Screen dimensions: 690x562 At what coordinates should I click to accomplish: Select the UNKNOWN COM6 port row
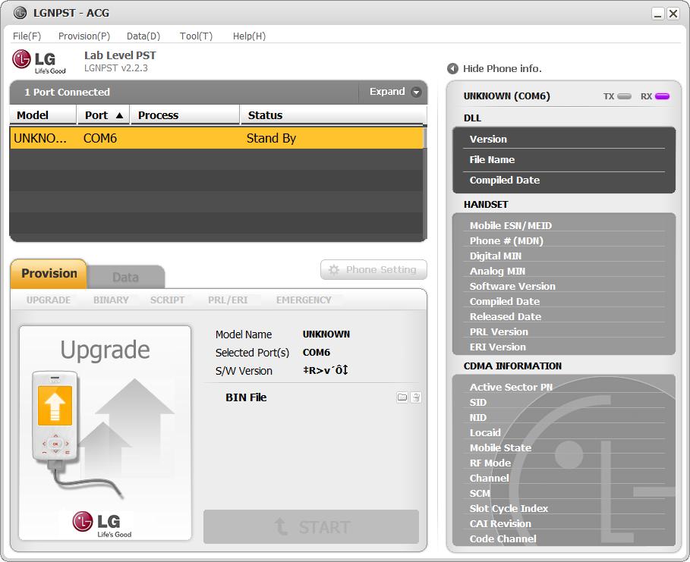(216, 138)
